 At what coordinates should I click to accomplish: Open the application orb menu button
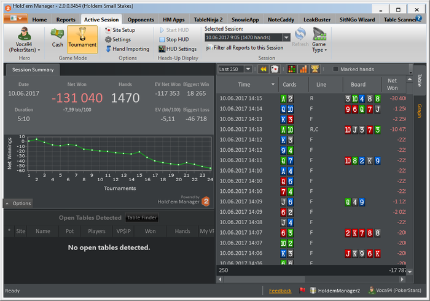(x=15, y=18)
